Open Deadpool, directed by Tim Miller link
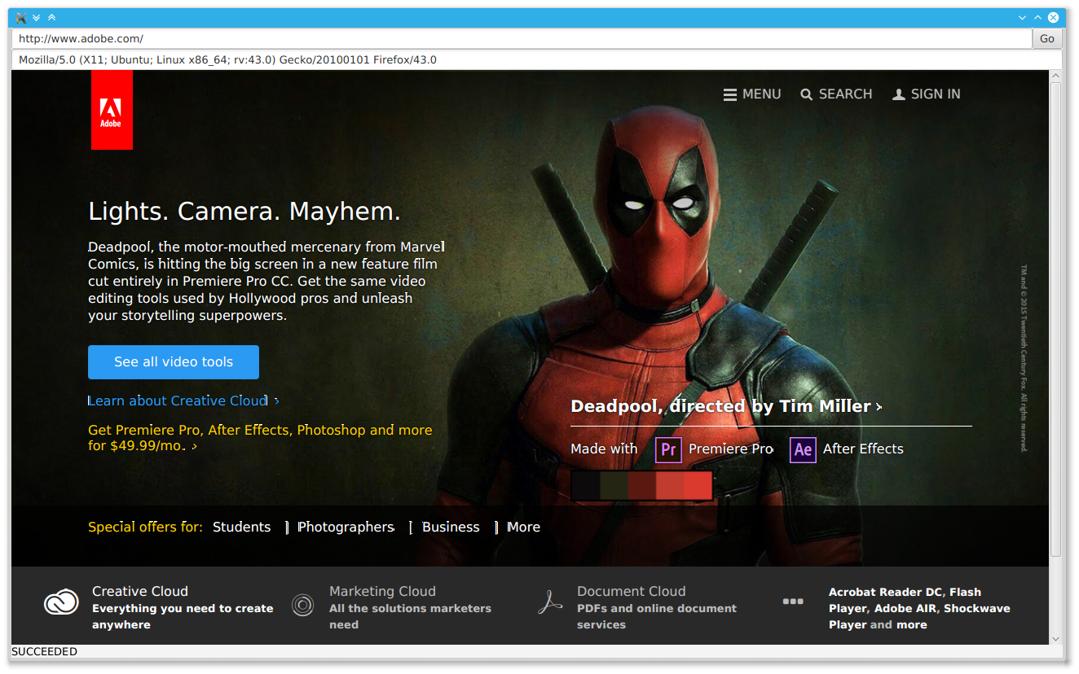Image resolution: width=1079 pixels, height=674 pixels. pos(721,406)
